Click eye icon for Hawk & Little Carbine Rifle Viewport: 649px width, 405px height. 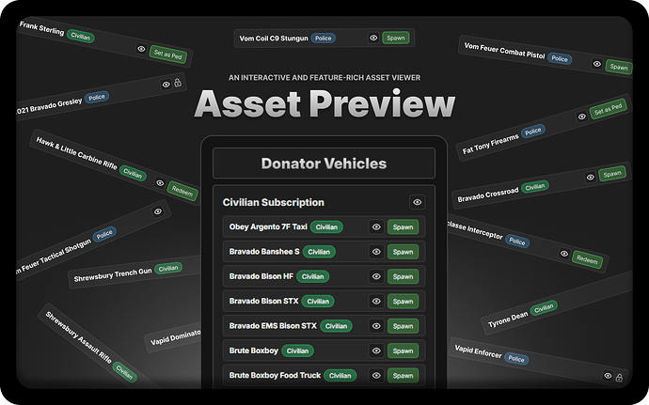[160, 183]
